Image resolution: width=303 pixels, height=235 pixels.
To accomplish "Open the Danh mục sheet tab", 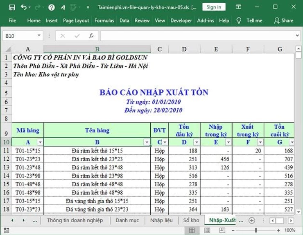I will pyautogui.click(x=127, y=220).
